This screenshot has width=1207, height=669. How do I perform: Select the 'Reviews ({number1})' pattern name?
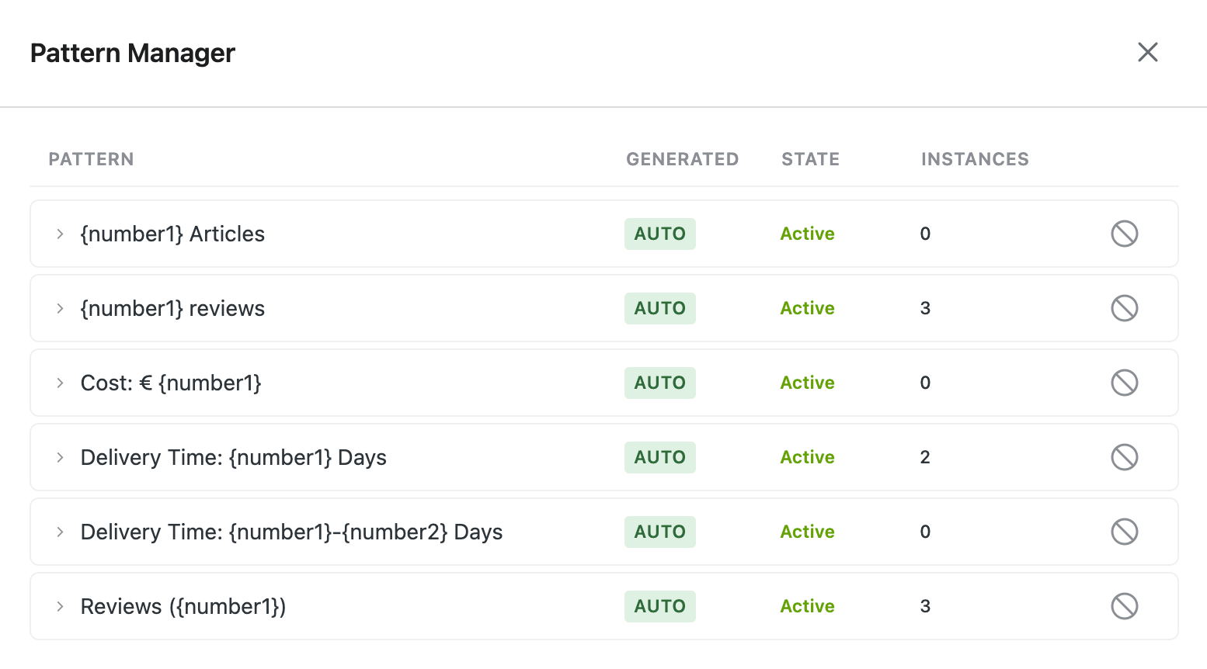[x=183, y=606]
